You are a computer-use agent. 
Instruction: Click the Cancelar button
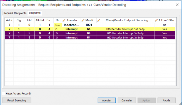(127, 100)
